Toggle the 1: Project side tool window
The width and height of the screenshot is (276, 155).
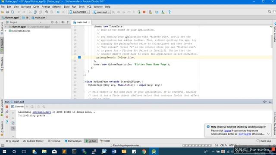2,45
